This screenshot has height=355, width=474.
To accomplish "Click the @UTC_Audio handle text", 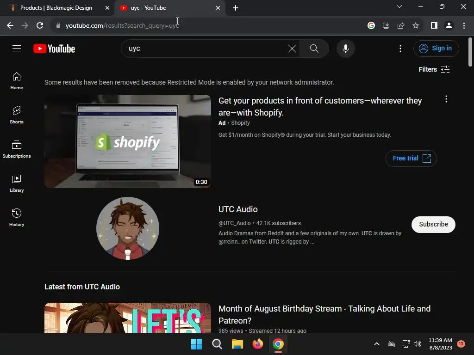I will pyautogui.click(x=235, y=223).
